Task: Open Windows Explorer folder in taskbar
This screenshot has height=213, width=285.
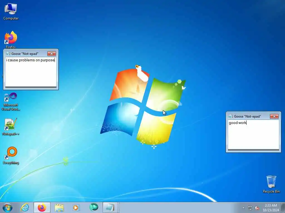Action: tap(59, 207)
